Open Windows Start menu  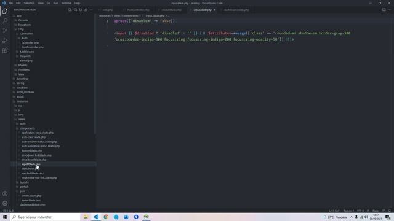[x=5, y=217]
